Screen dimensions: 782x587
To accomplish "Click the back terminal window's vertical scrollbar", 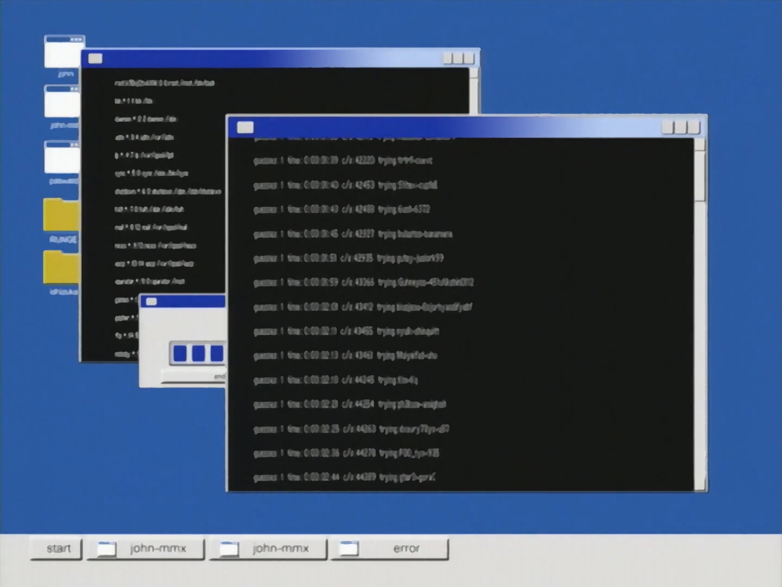I will coord(474,91).
